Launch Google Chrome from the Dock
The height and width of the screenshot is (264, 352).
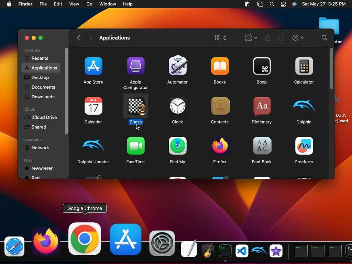click(85, 239)
